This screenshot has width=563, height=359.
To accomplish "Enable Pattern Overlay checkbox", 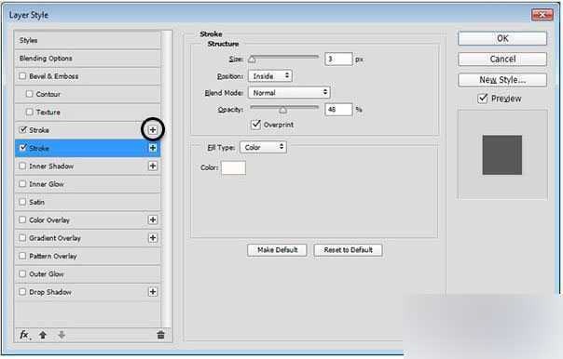I will (22, 256).
